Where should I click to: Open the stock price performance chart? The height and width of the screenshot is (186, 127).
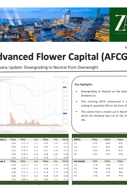click(x=34, y=104)
